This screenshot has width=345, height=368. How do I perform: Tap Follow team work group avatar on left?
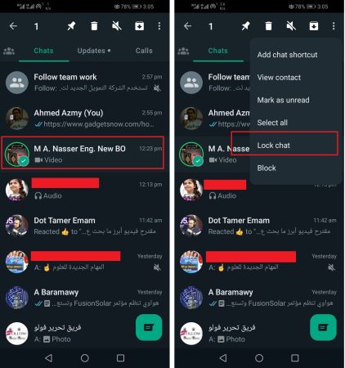tap(17, 83)
